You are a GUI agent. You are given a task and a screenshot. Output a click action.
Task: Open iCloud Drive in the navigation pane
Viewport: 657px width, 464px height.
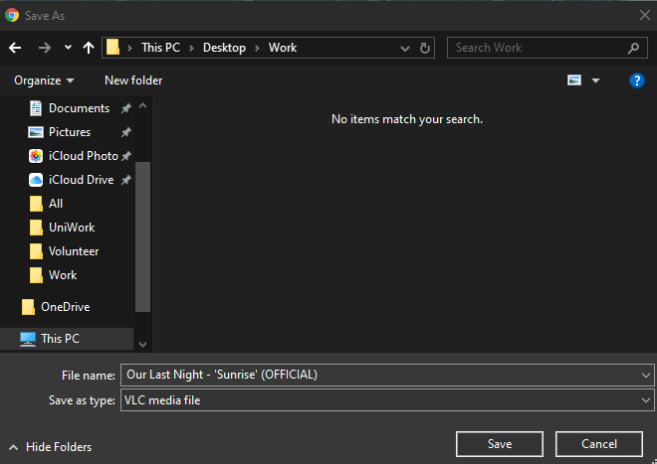pyautogui.click(x=82, y=180)
